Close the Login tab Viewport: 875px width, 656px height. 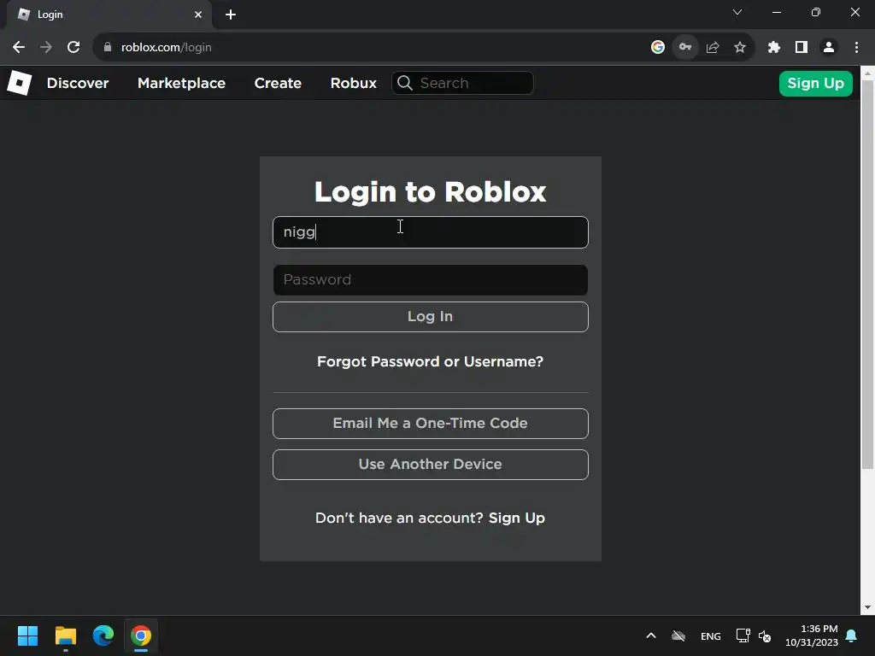pos(198,15)
